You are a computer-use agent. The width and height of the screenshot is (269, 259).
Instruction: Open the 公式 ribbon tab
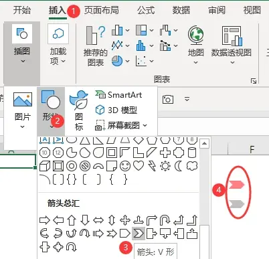[x=146, y=10]
